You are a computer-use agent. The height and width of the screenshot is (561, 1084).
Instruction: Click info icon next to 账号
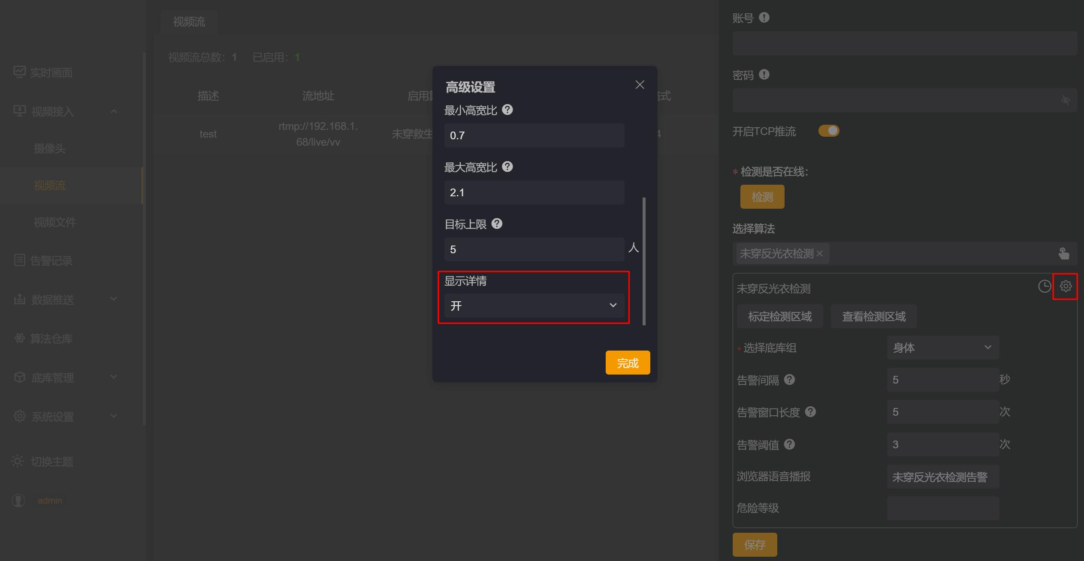click(764, 18)
